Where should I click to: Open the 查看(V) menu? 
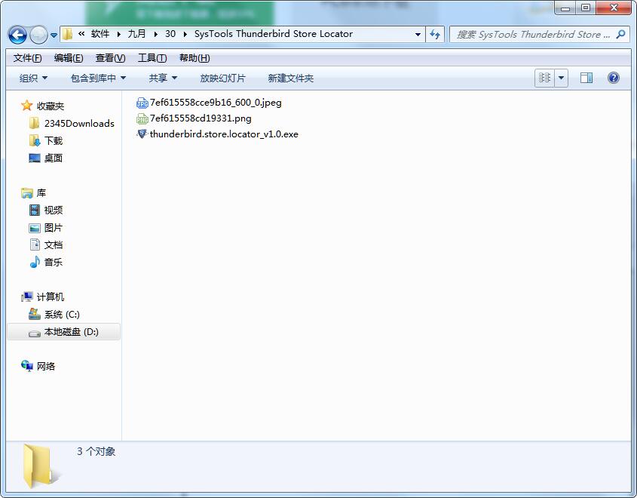(110, 58)
